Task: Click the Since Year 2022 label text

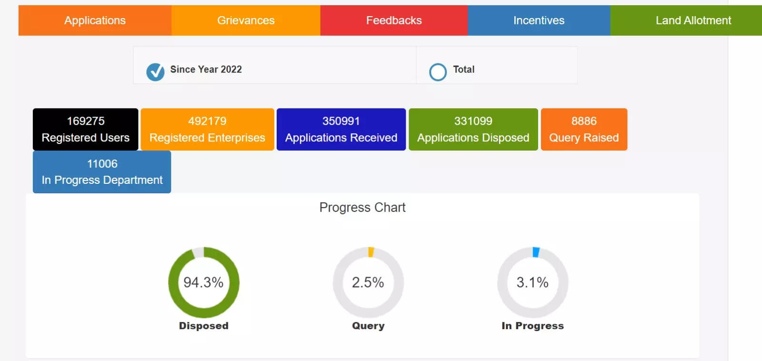Action: click(x=206, y=70)
